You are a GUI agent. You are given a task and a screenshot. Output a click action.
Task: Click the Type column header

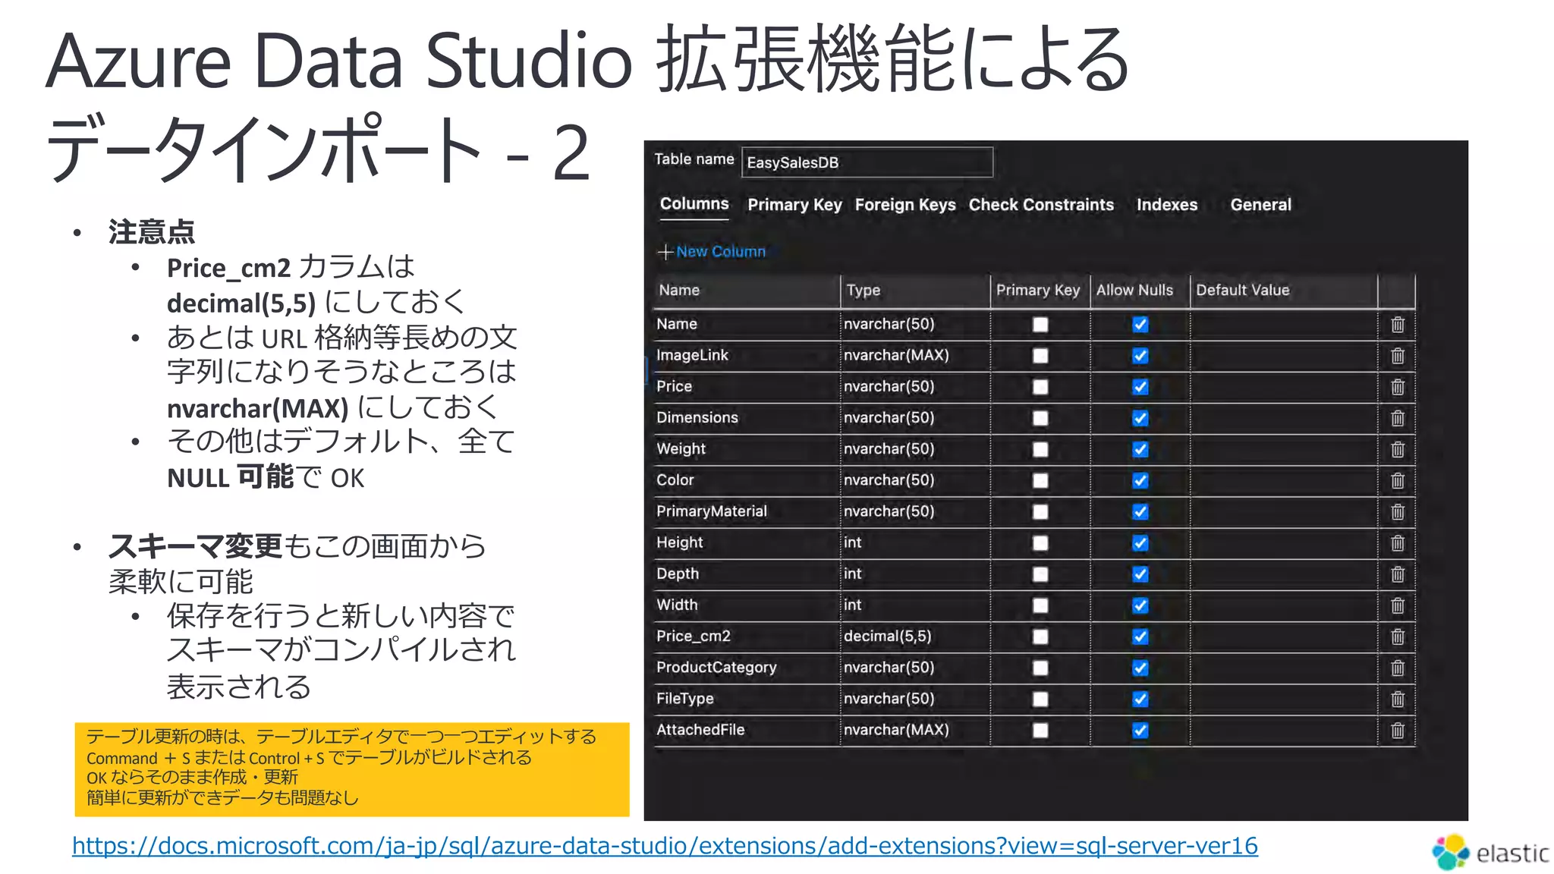click(x=915, y=291)
